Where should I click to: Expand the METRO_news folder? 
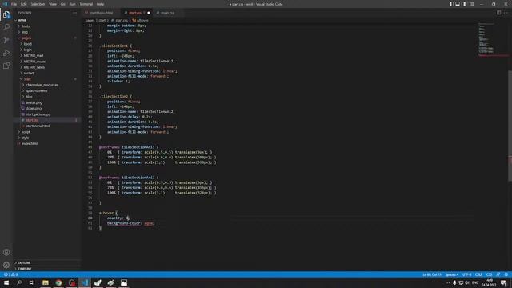[34, 67]
